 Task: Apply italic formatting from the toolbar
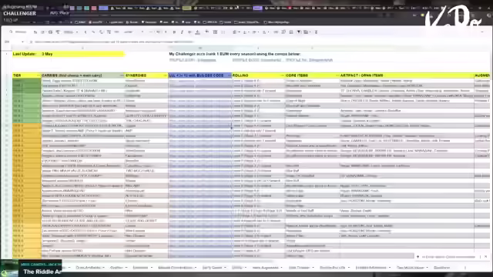pyautogui.click(x=182, y=32)
